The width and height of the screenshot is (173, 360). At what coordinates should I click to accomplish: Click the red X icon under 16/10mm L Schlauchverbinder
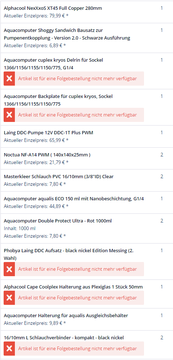coord(9,348)
